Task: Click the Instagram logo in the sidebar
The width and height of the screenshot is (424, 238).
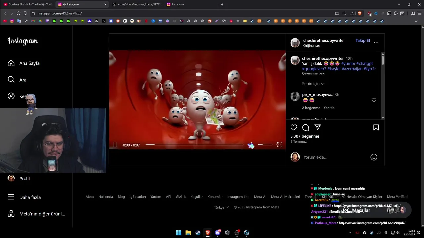Action: (x=23, y=41)
